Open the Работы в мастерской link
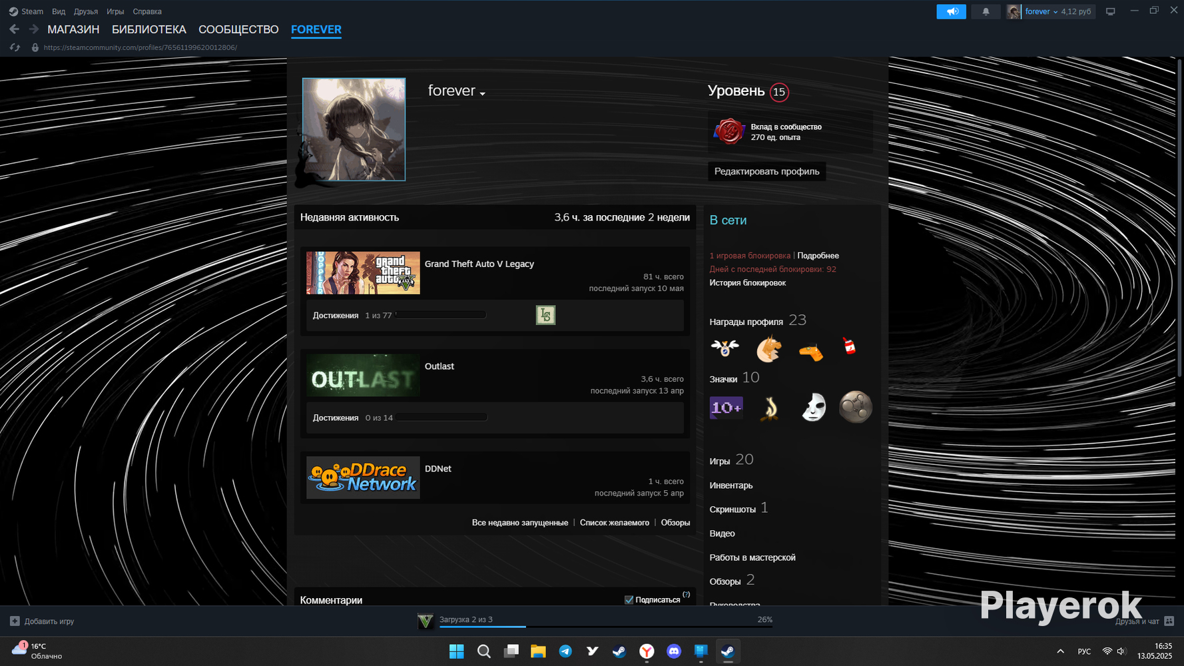Viewport: 1184px width, 666px height. click(752, 557)
